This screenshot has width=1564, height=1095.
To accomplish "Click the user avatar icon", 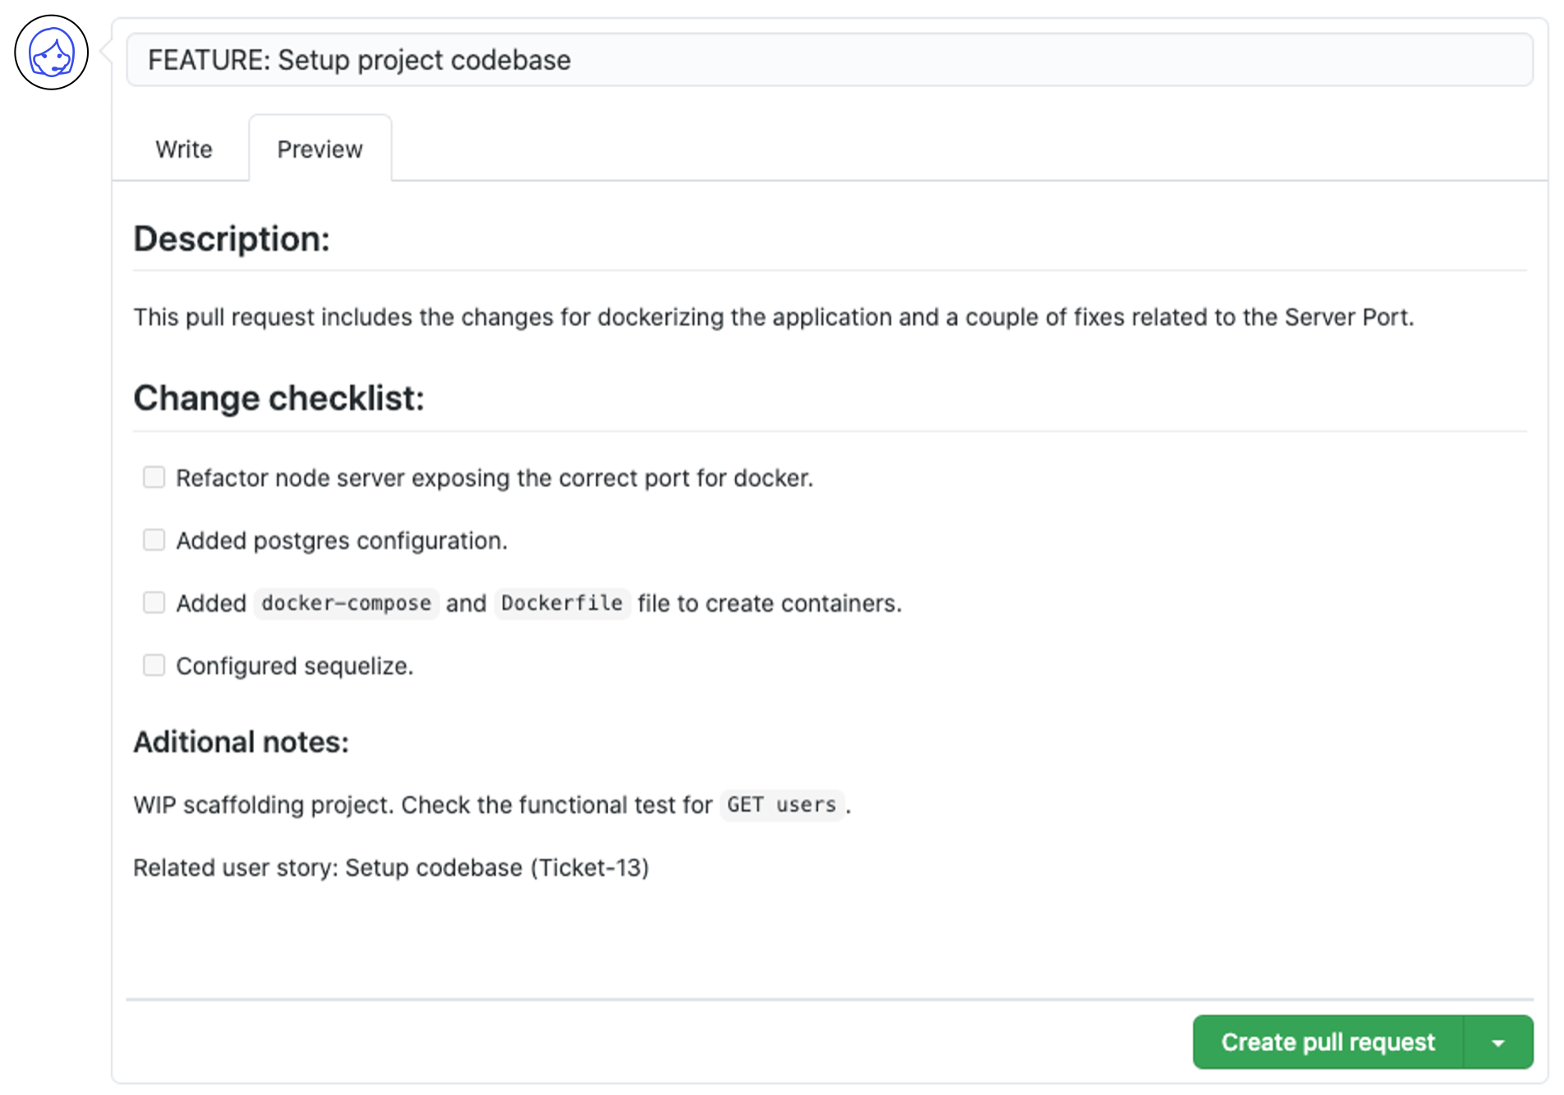I will (x=51, y=53).
